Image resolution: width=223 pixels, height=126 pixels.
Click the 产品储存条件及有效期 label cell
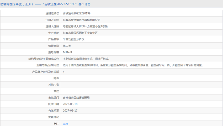pyautogui.click(x=31, y=72)
